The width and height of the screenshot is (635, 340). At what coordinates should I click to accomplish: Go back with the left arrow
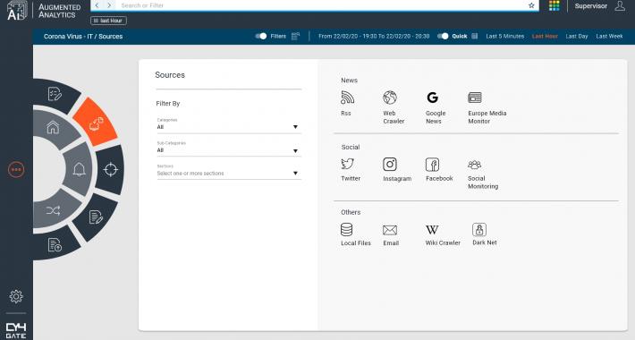pyautogui.click(x=97, y=5)
